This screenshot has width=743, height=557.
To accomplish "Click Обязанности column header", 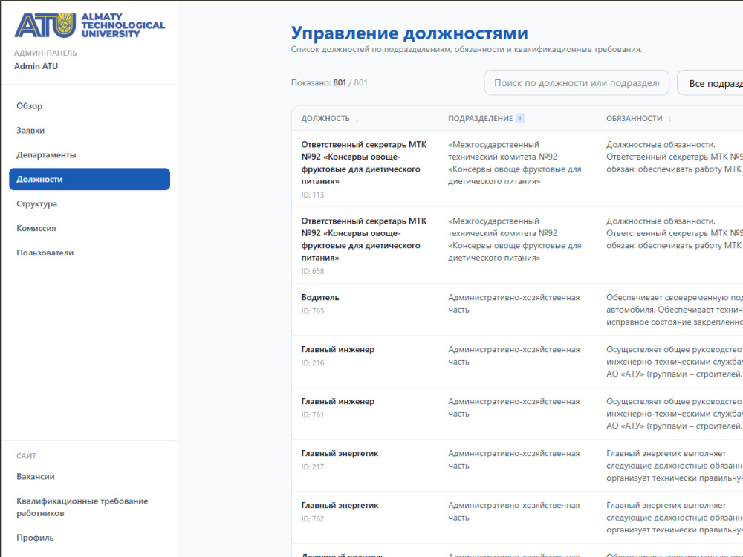I will (x=635, y=118).
